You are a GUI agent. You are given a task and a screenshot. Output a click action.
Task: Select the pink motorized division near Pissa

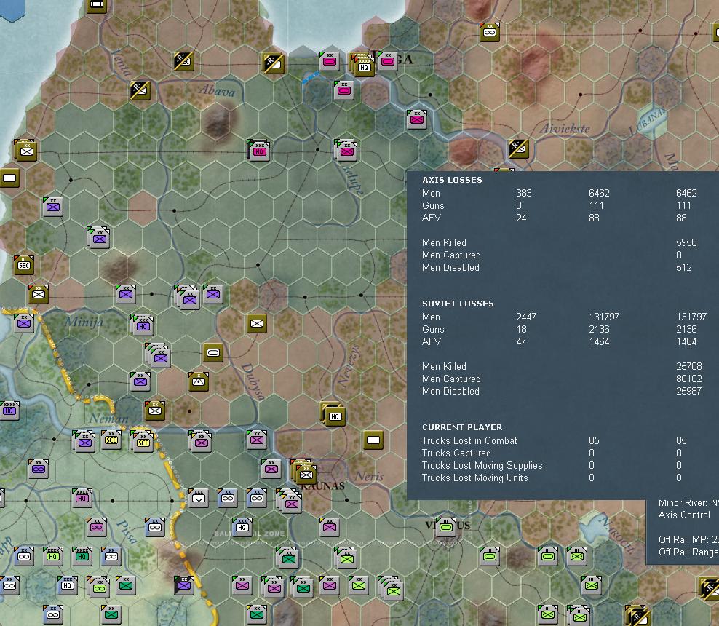coord(97,527)
